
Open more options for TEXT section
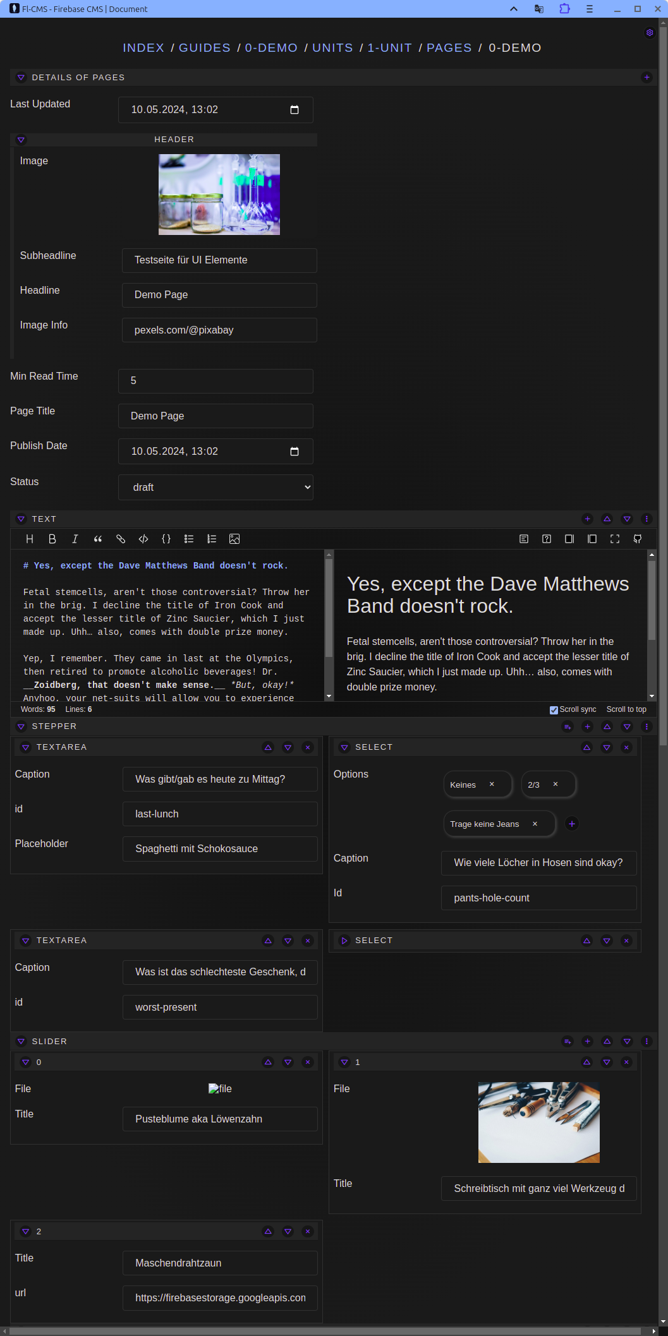tap(647, 519)
